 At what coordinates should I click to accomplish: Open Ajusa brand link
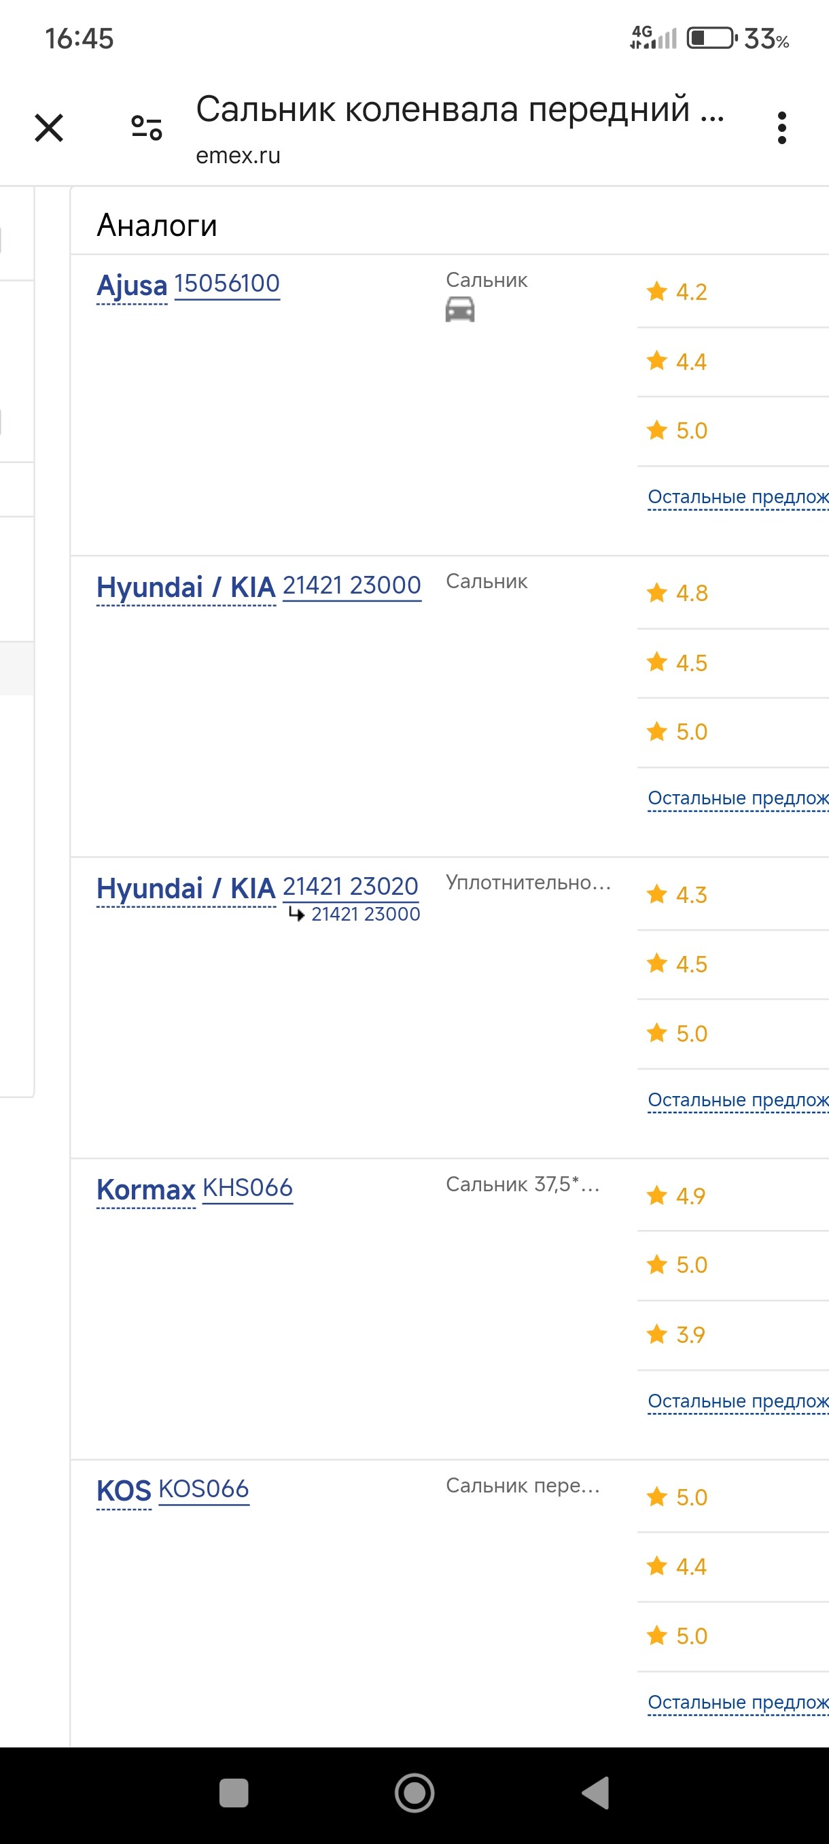(x=132, y=286)
